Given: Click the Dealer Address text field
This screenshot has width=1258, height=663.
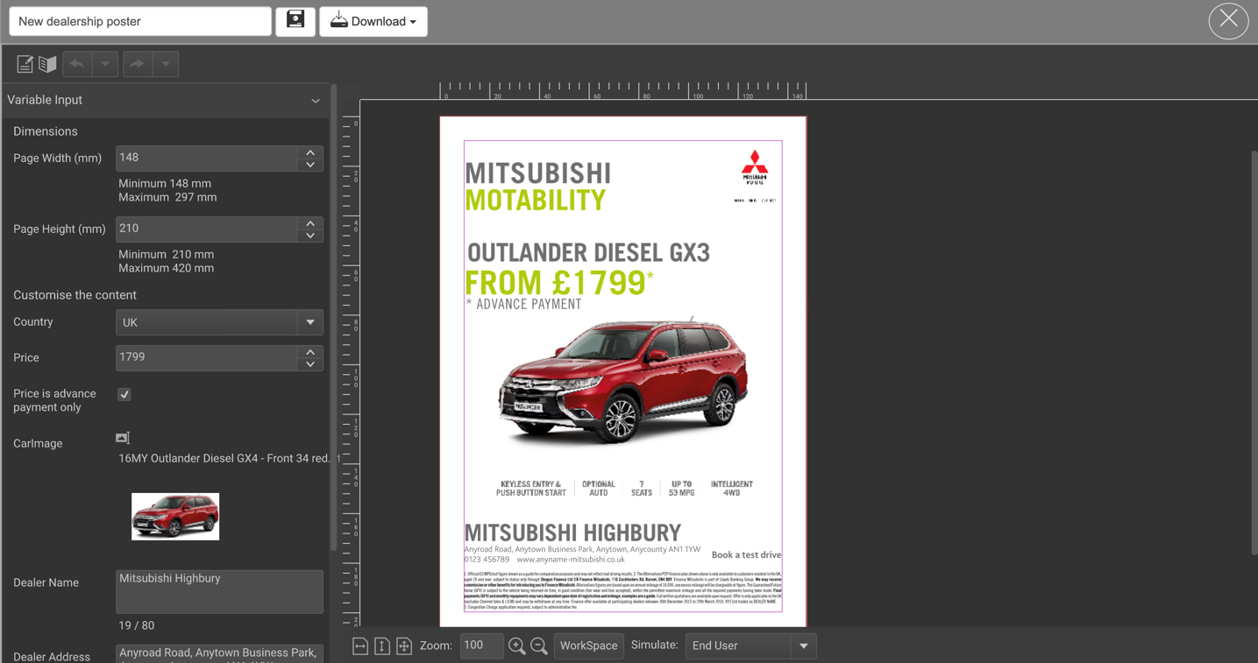Looking at the screenshot, I should pos(219,653).
